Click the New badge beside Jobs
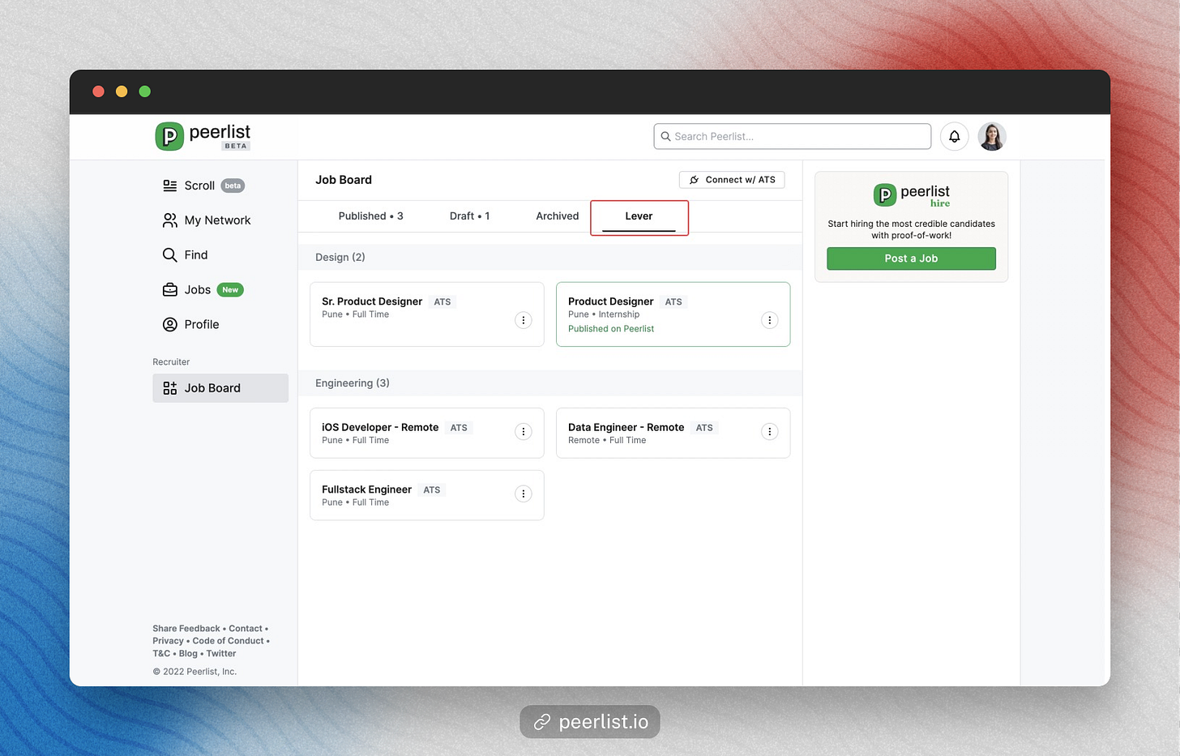1180x756 pixels. [x=230, y=290]
